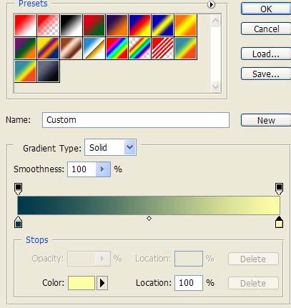
Task: Select the transparent rainbow gradient preset
Action: 139,49
